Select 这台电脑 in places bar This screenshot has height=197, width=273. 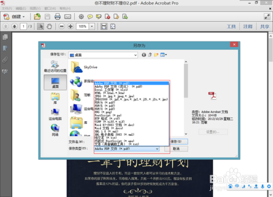tap(55, 115)
